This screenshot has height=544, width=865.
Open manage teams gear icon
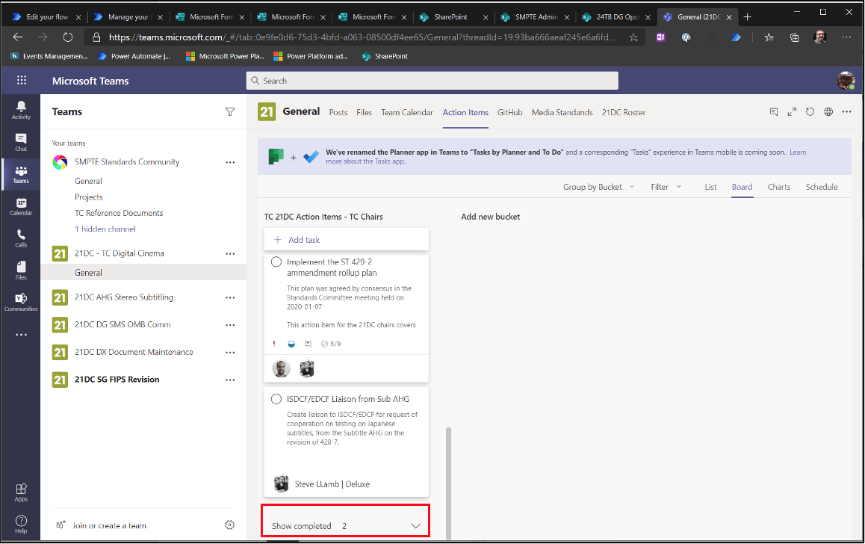coord(230,525)
